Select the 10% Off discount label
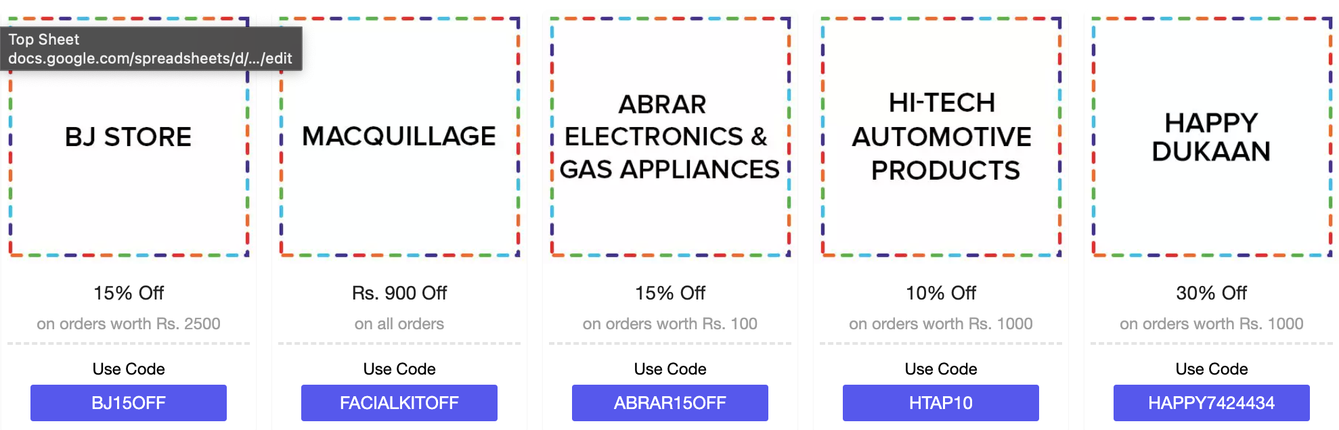This screenshot has width=1339, height=430. click(941, 293)
